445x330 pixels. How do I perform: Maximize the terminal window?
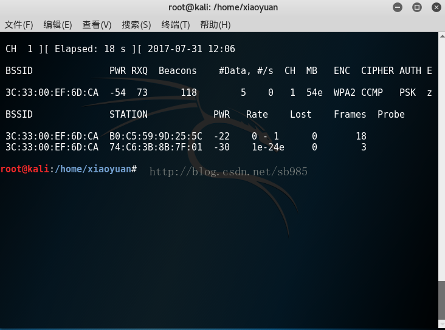click(416, 7)
